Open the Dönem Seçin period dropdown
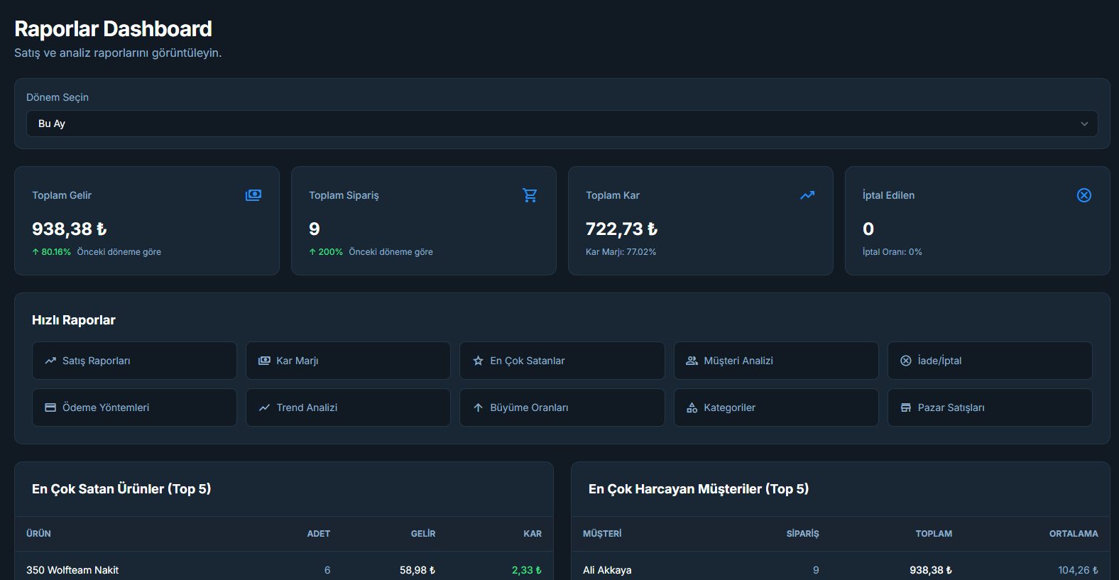 point(561,124)
